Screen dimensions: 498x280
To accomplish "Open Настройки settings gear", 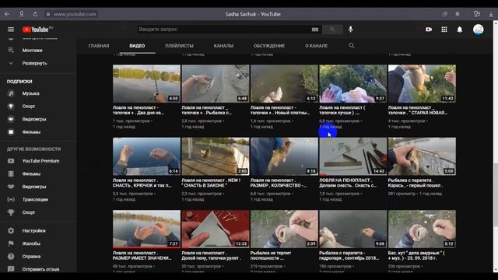I will click(33, 231).
